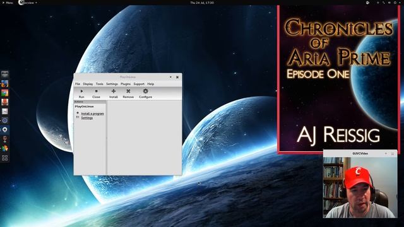Screen dimensions: 404x227
Task: Open the Tools menu
Action: 100,84
